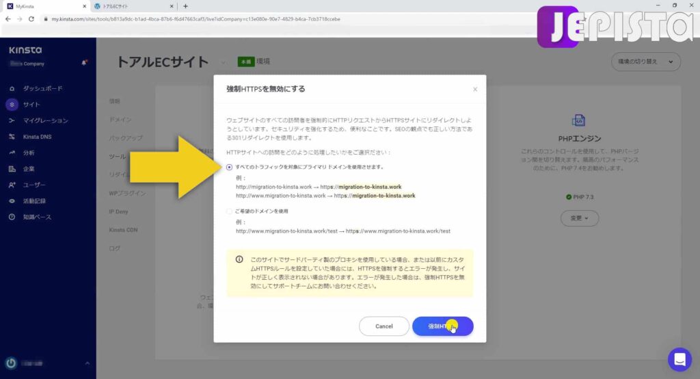Expand the user account menu chevron
The width and height of the screenshot is (700, 379).
click(x=87, y=363)
